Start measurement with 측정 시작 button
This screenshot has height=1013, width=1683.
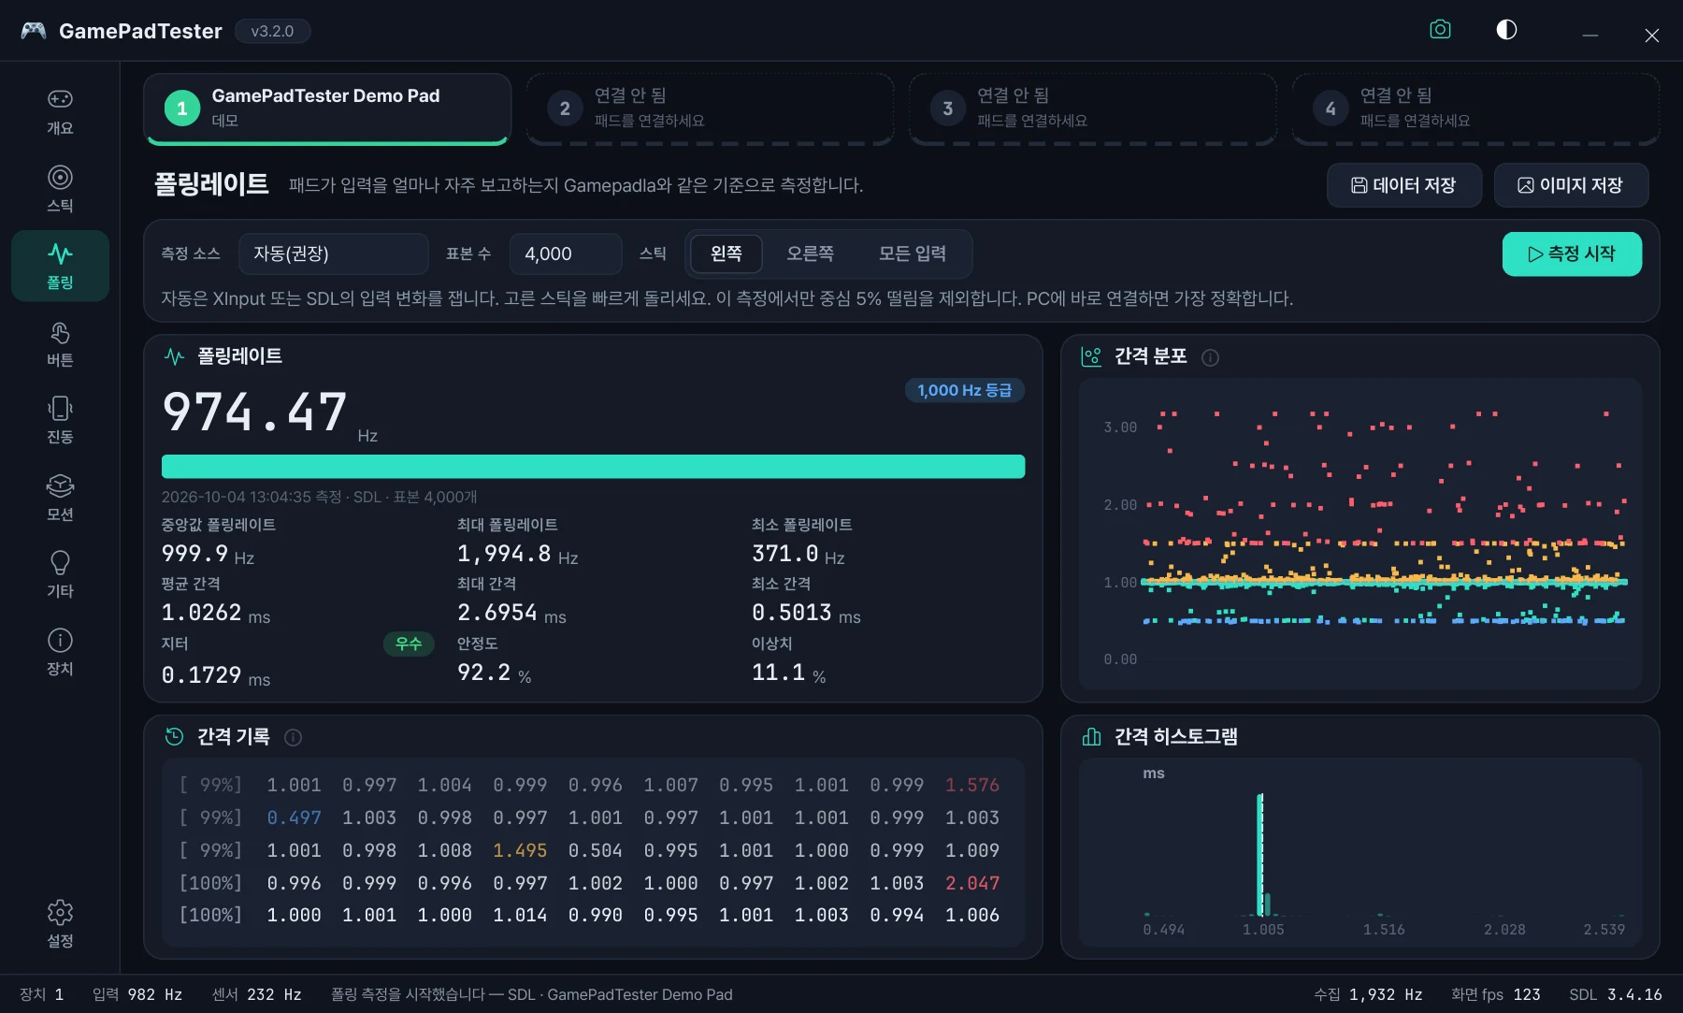coord(1572,253)
